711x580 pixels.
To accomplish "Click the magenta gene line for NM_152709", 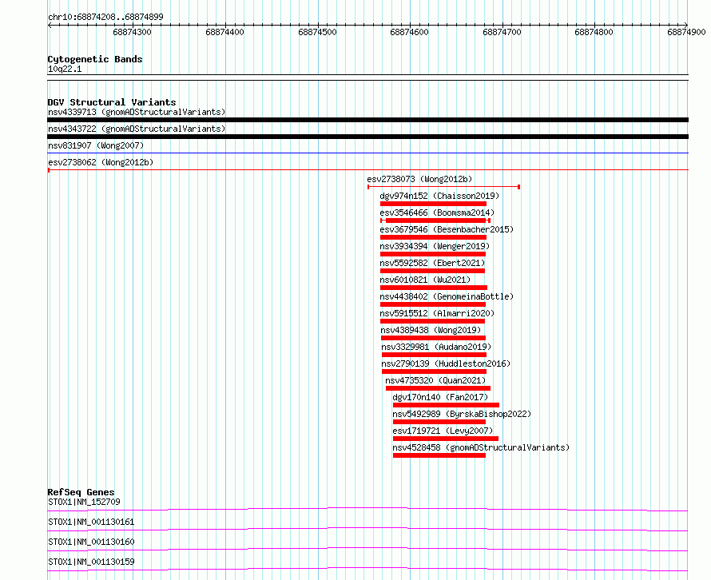I will (x=367, y=509).
